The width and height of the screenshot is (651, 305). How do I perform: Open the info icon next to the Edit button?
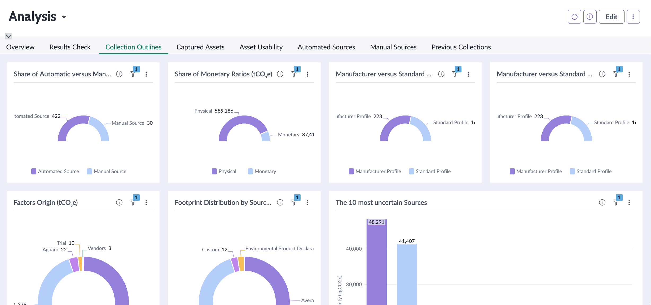click(590, 17)
